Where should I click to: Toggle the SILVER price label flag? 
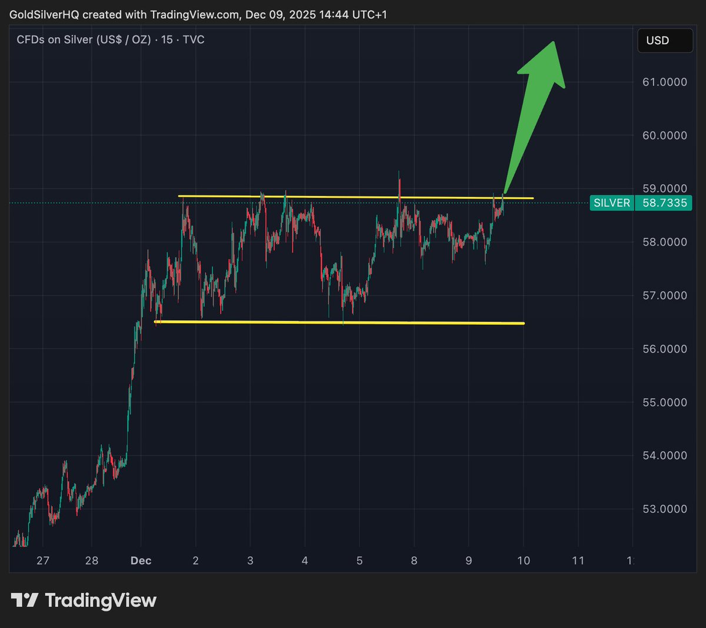click(x=612, y=202)
